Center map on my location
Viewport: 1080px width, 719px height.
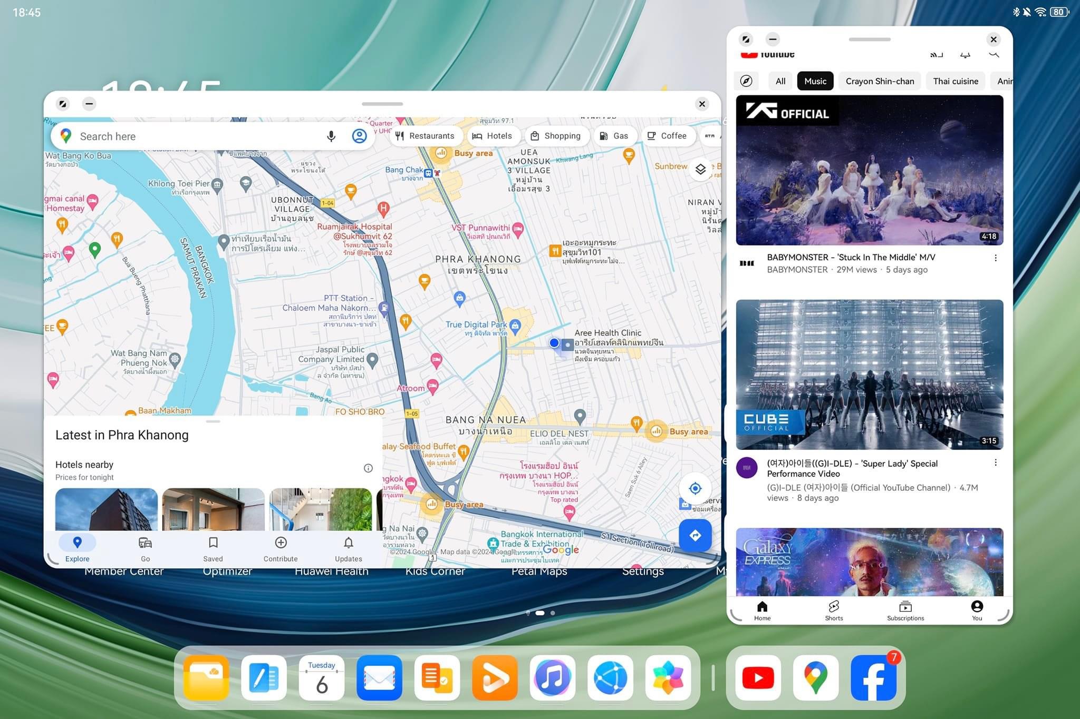pos(695,488)
